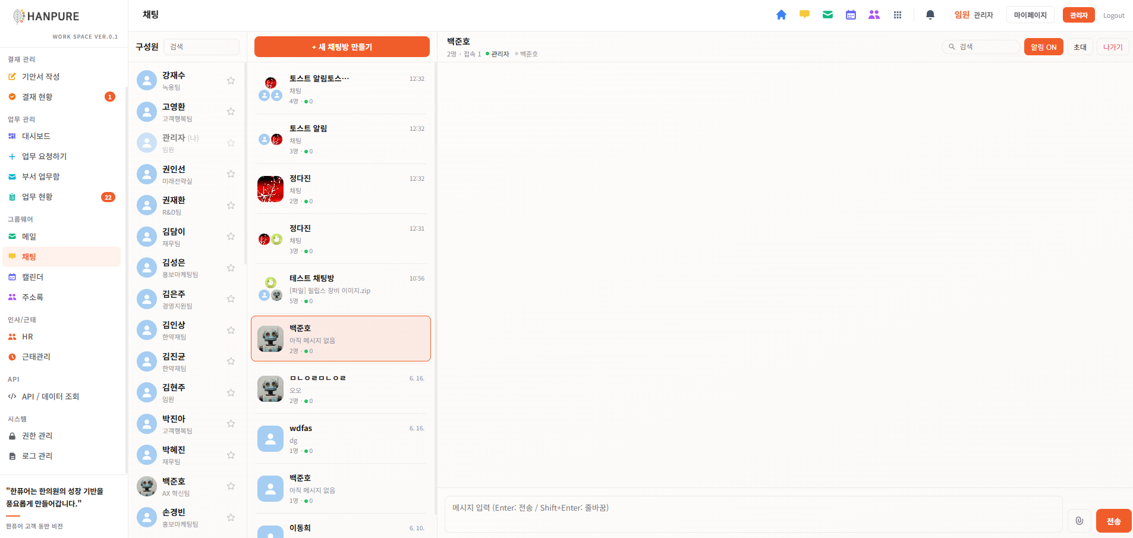Click 백준호's robot avatar in member list
Image resolution: width=1133 pixels, height=538 pixels.
[x=147, y=486]
